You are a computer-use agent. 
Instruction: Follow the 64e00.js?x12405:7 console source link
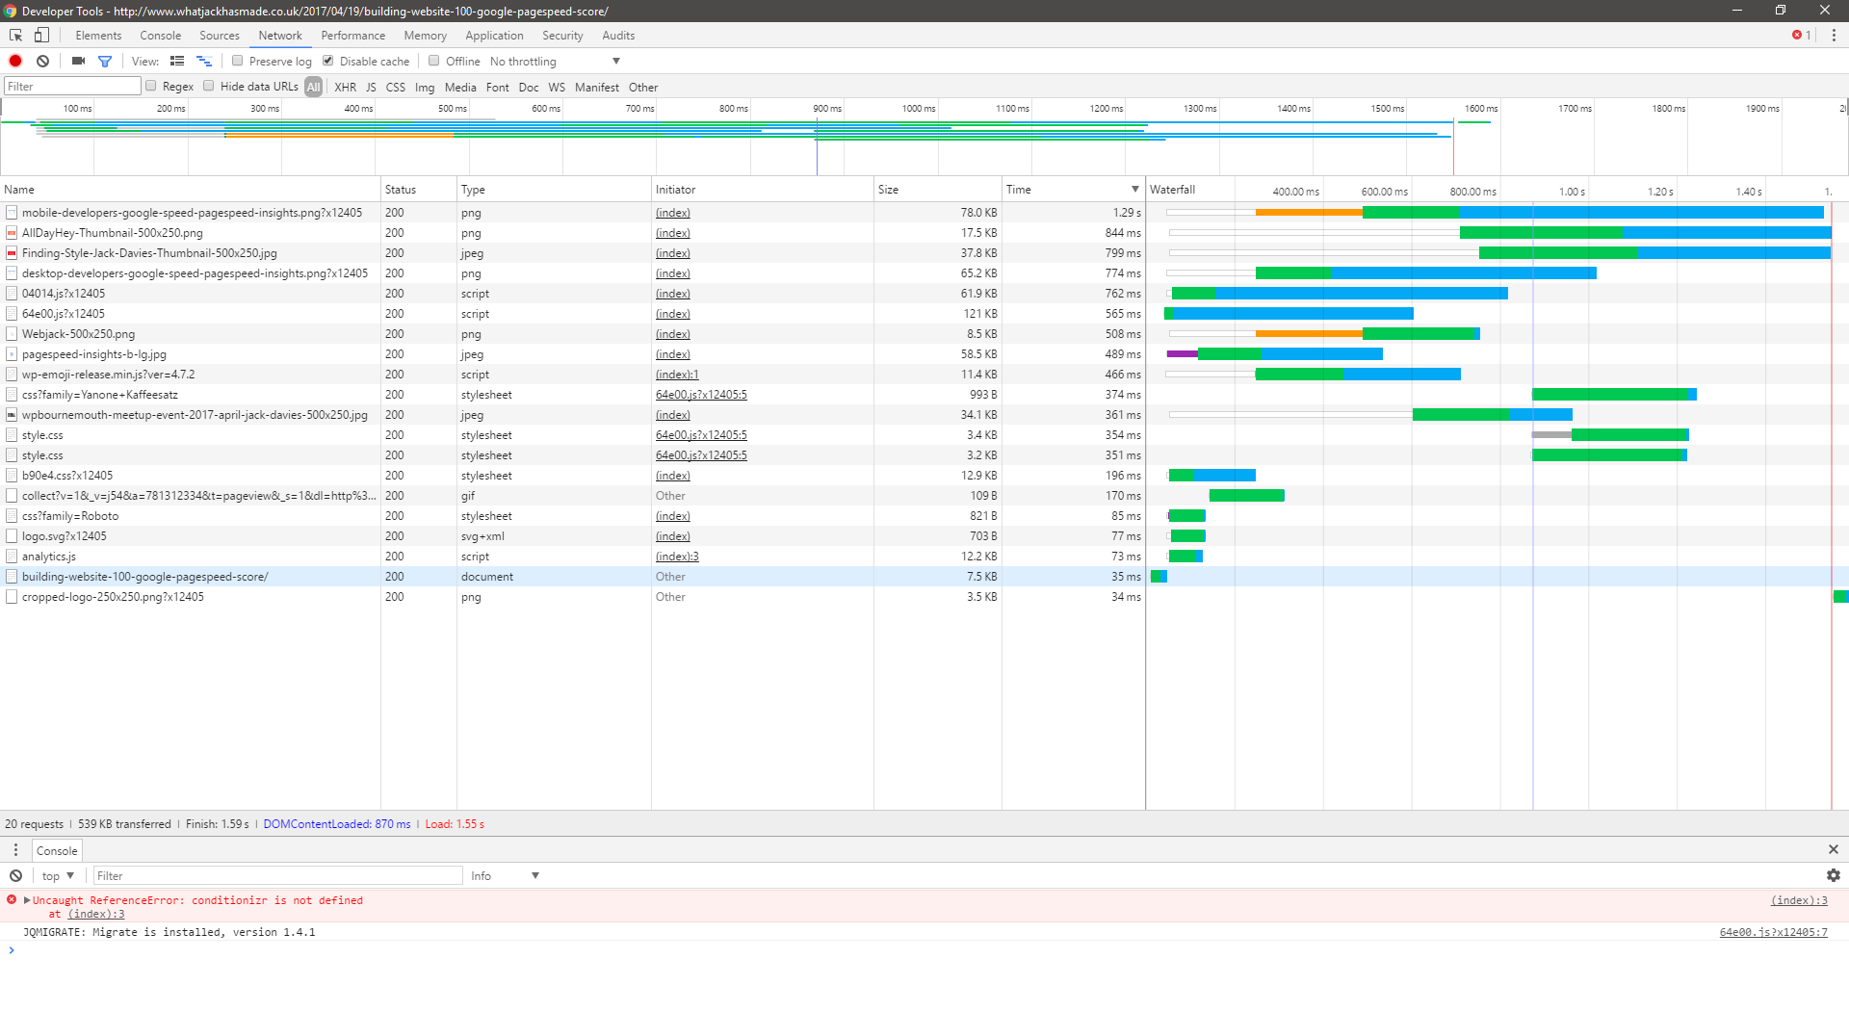pos(1774,932)
